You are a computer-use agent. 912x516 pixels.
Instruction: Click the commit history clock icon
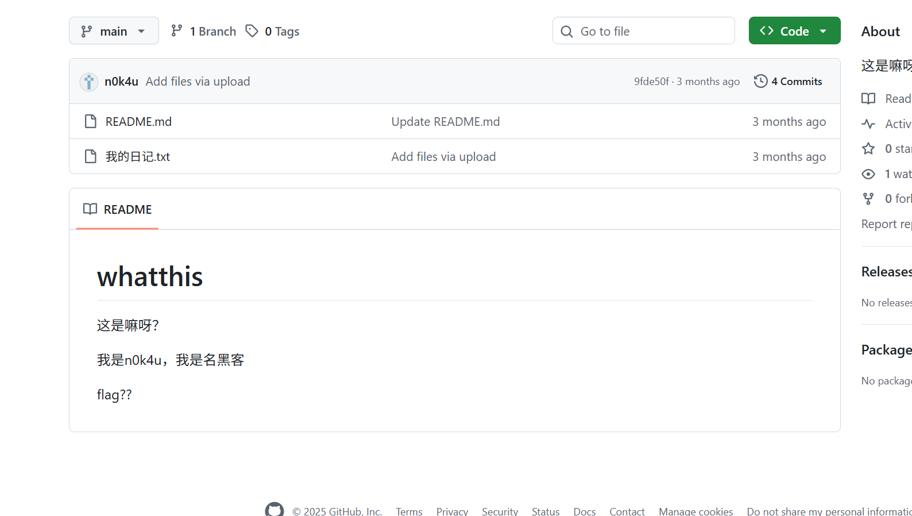pyautogui.click(x=760, y=82)
